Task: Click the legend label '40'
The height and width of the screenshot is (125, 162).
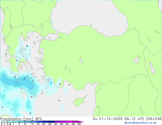Action: pos(67,124)
